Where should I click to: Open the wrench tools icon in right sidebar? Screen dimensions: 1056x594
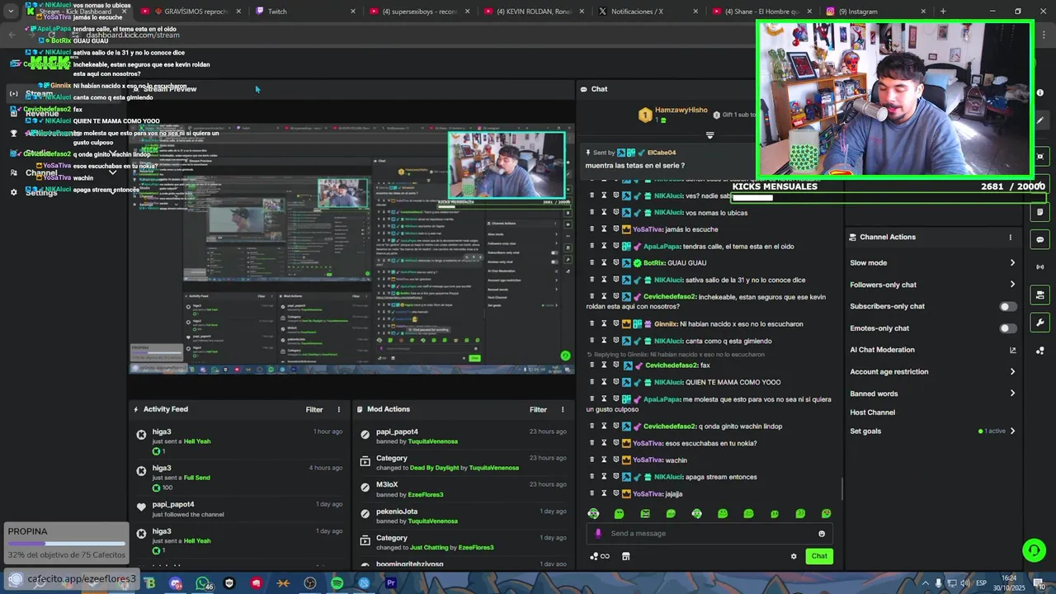(1039, 323)
